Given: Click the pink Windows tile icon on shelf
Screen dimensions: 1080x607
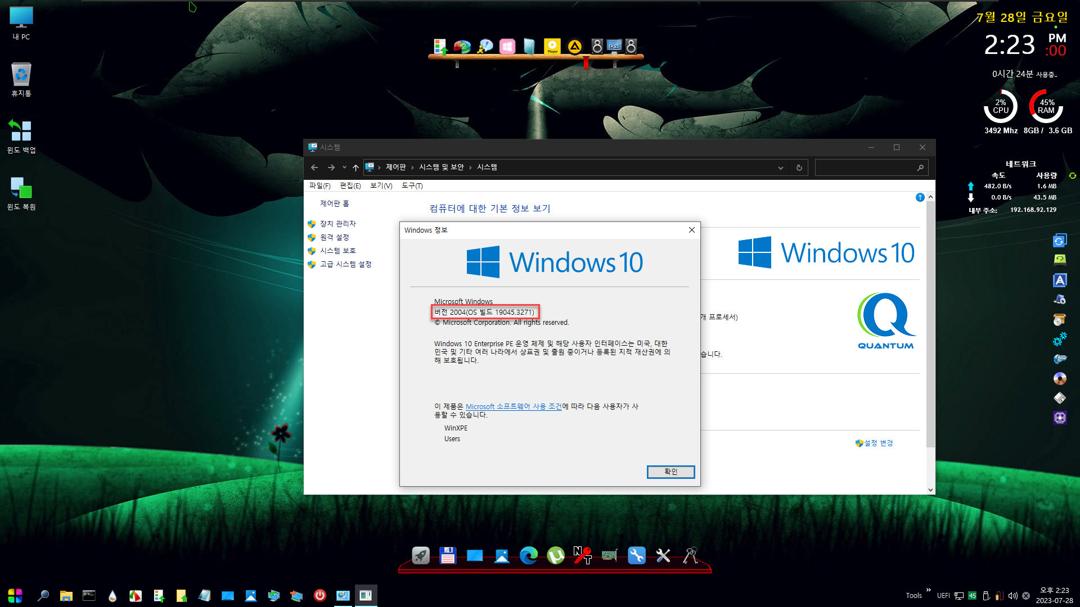Looking at the screenshot, I should click(507, 47).
